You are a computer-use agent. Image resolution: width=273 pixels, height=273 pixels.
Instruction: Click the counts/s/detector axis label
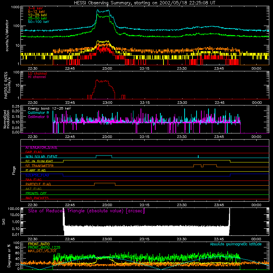point(7,35)
